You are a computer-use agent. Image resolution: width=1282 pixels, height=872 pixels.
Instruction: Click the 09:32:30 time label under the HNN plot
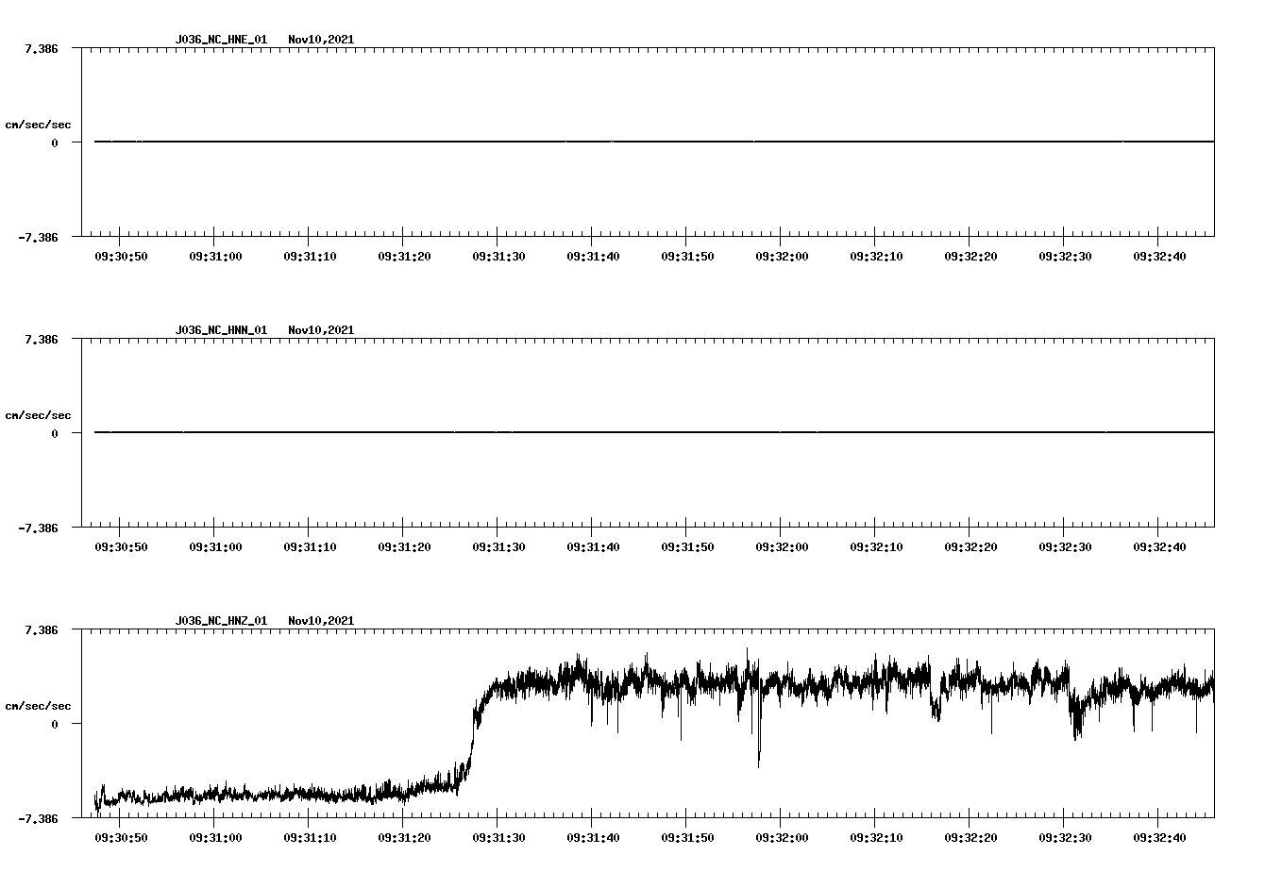pyautogui.click(x=1065, y=547)
